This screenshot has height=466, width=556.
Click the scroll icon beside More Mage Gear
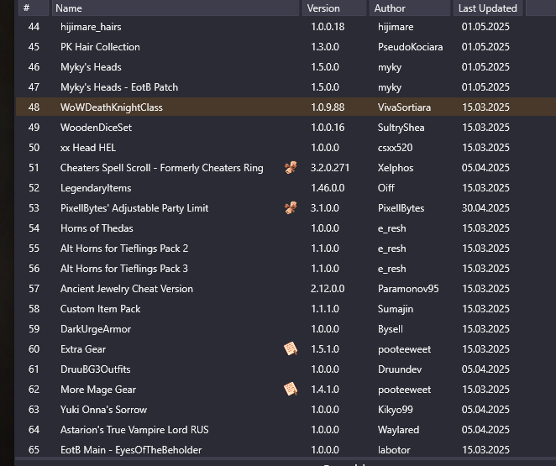(x=291, y=389)
